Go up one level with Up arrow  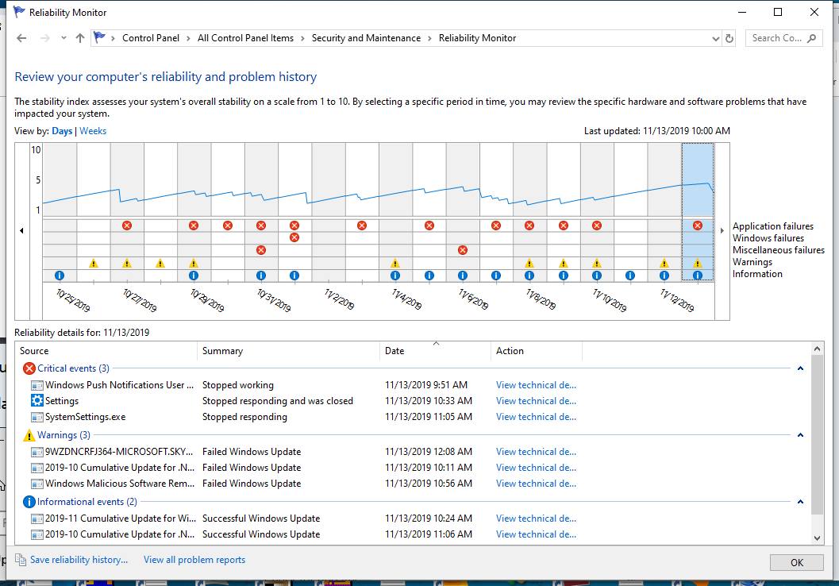(x=79, y=38)
